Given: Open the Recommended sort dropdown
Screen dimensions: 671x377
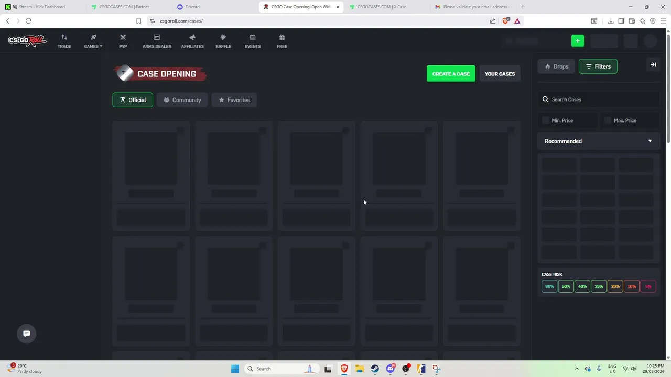Looking at the screenshot, I should tap(598, 141).
